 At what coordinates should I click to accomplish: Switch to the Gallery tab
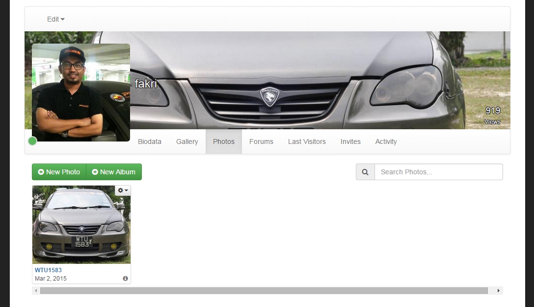tap(187, 142)
